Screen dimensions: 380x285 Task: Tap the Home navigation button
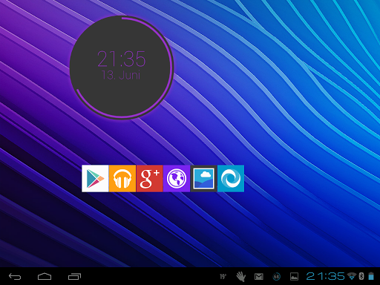coord(45,276)
